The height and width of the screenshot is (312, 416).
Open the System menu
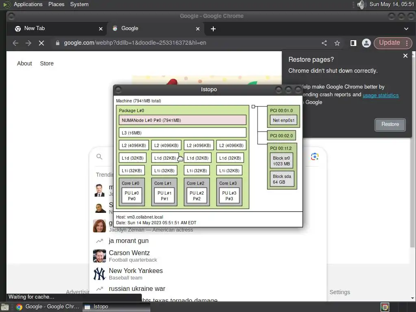tap(79, 4)
